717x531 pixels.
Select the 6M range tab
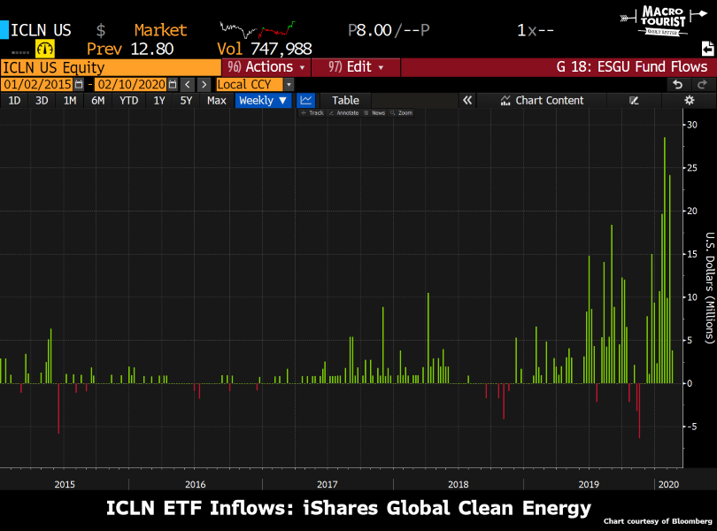(98, 100)
